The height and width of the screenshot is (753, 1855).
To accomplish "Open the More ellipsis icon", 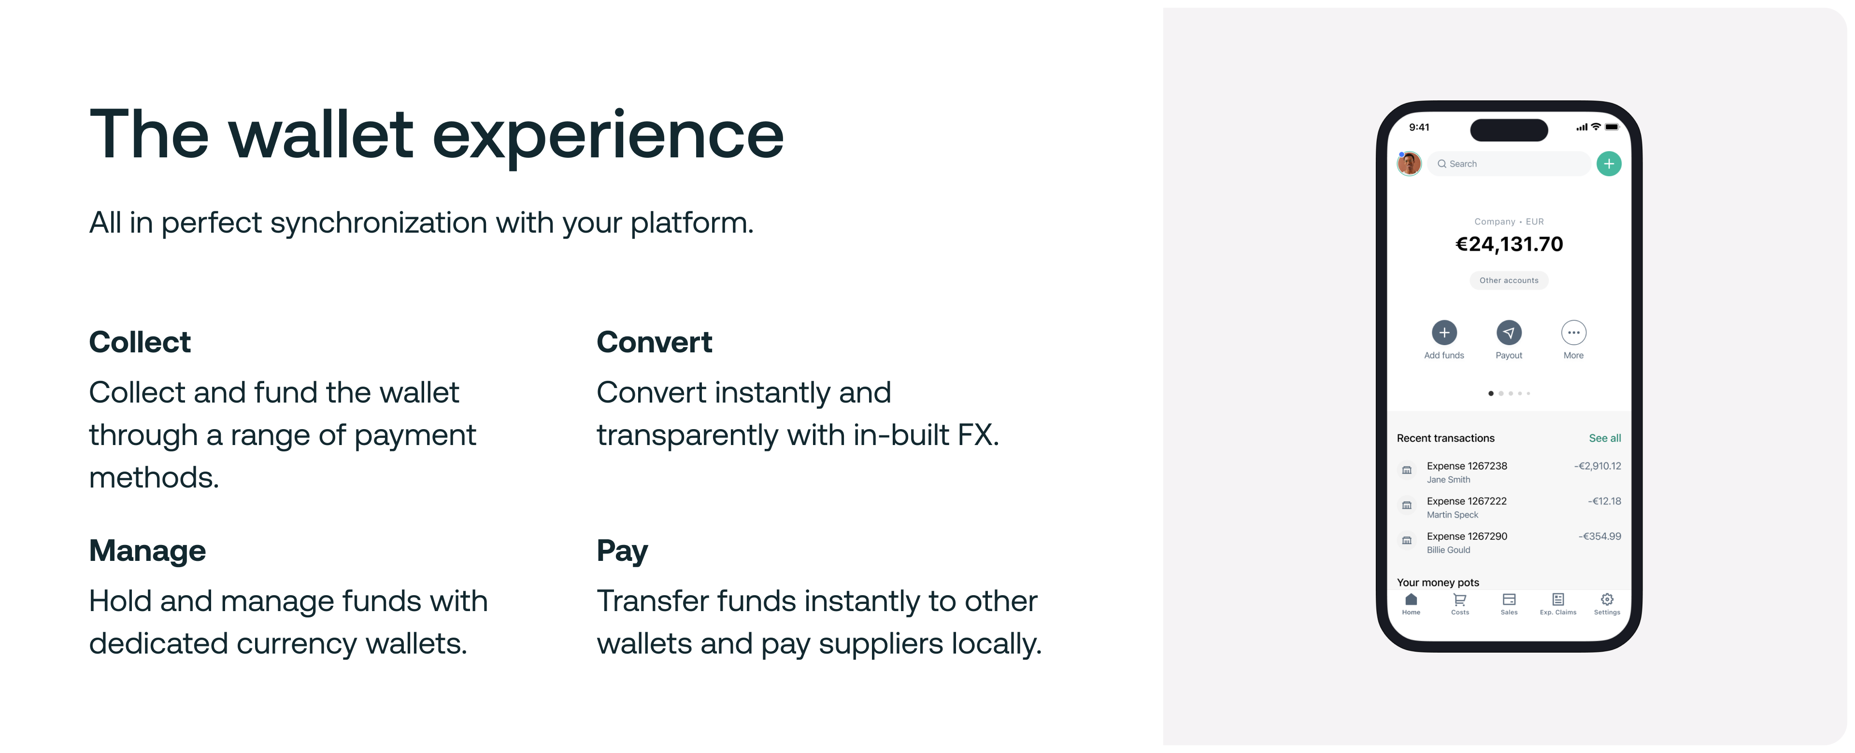I will [1573, 332].
